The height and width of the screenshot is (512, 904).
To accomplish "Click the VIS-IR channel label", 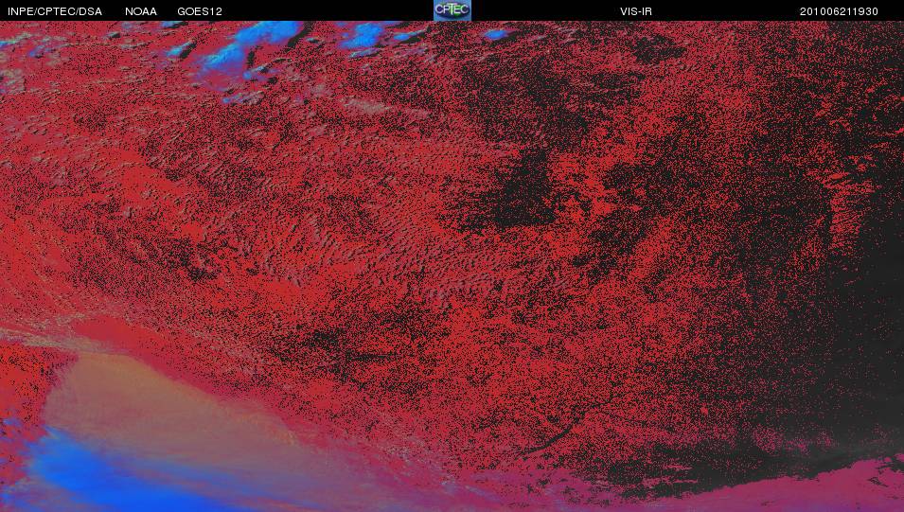I will (x=636, y=11).
